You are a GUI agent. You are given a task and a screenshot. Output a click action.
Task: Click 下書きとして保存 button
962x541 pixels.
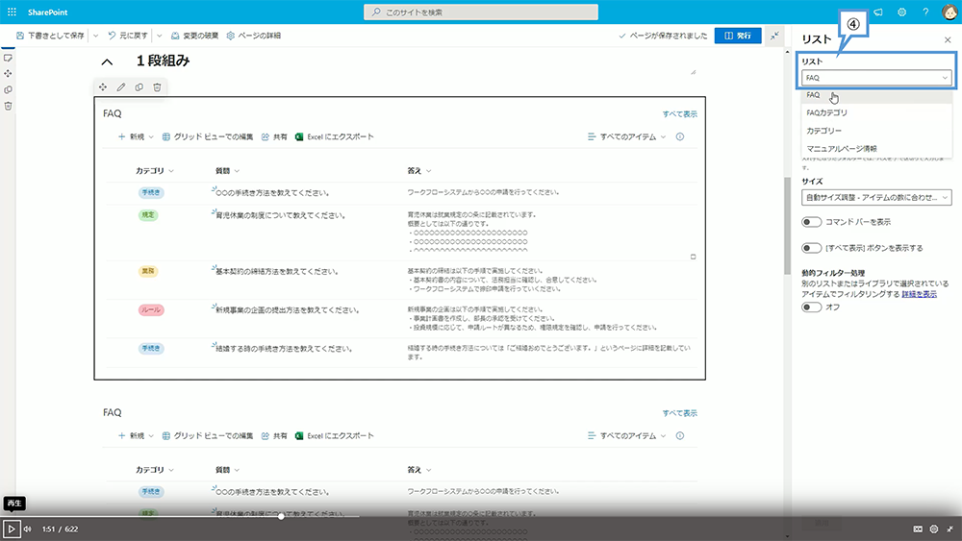click(x=50, y=36)
